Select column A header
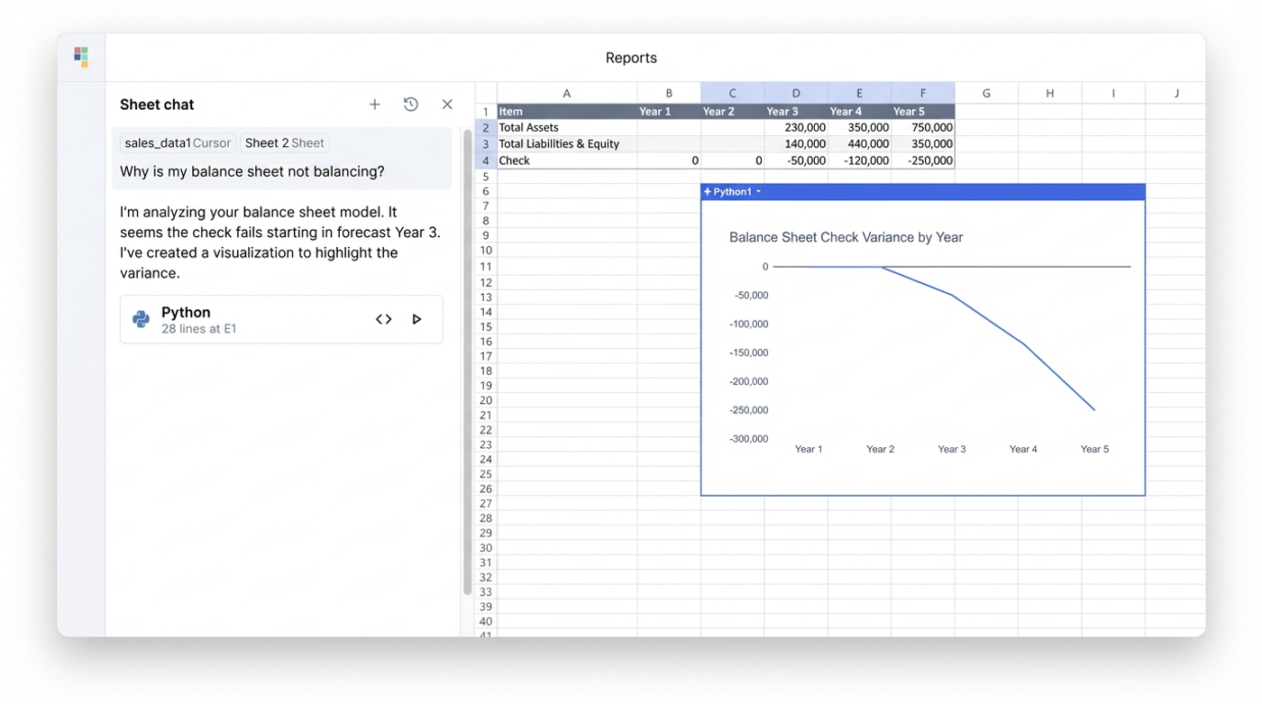1262x704 pixels. tap(567, 93)
